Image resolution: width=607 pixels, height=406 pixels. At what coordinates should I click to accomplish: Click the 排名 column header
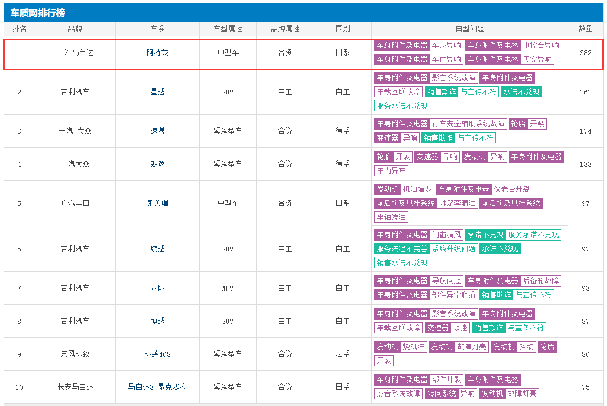(19, 29)
